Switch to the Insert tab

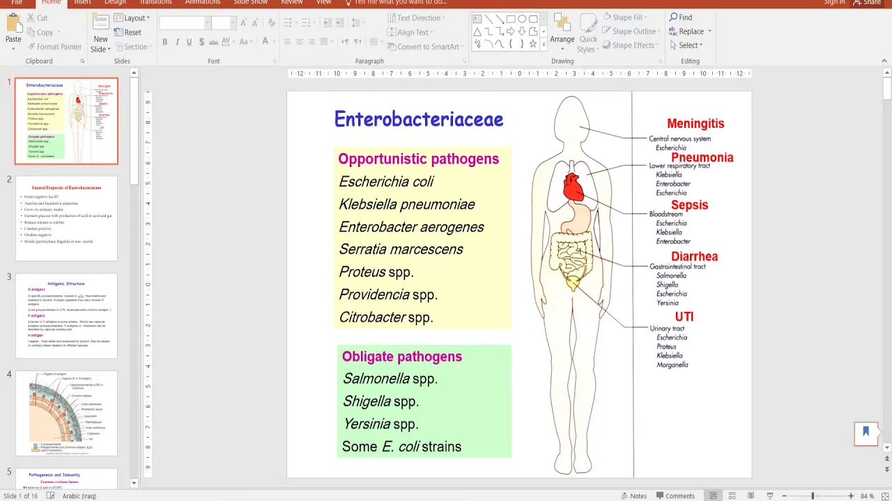(x=82, y=2)
